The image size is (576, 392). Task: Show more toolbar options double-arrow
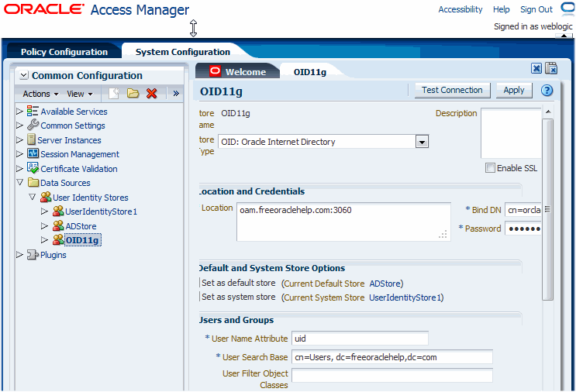click(x=176, y=94)
